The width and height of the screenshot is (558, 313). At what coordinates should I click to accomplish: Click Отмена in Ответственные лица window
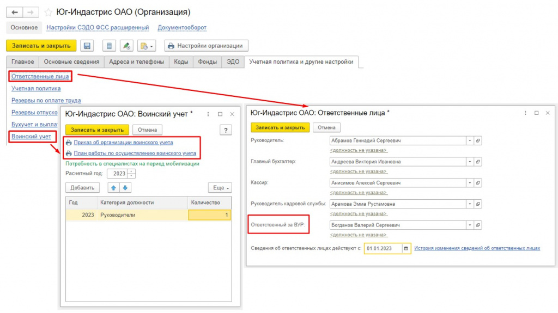coord(326,127)
